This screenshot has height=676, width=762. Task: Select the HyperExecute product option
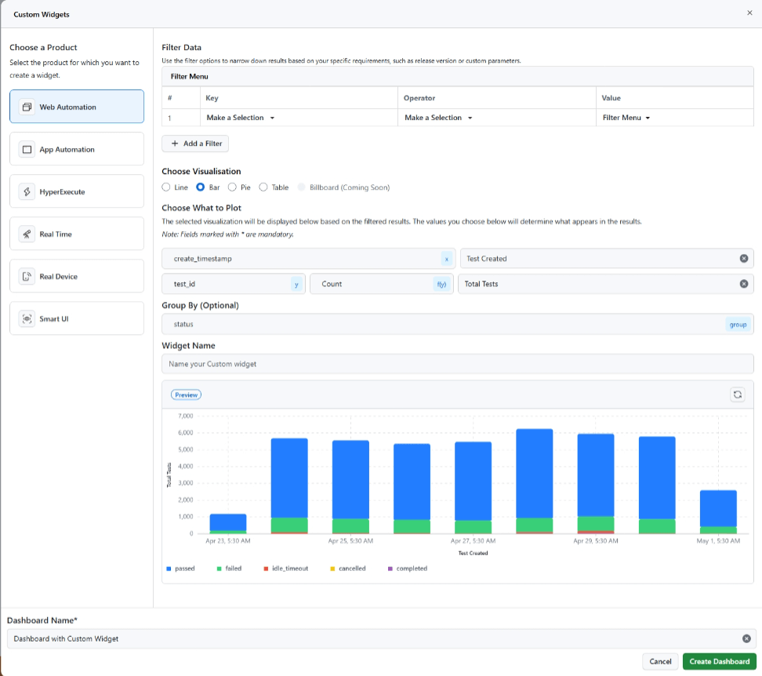click(77, 191)
